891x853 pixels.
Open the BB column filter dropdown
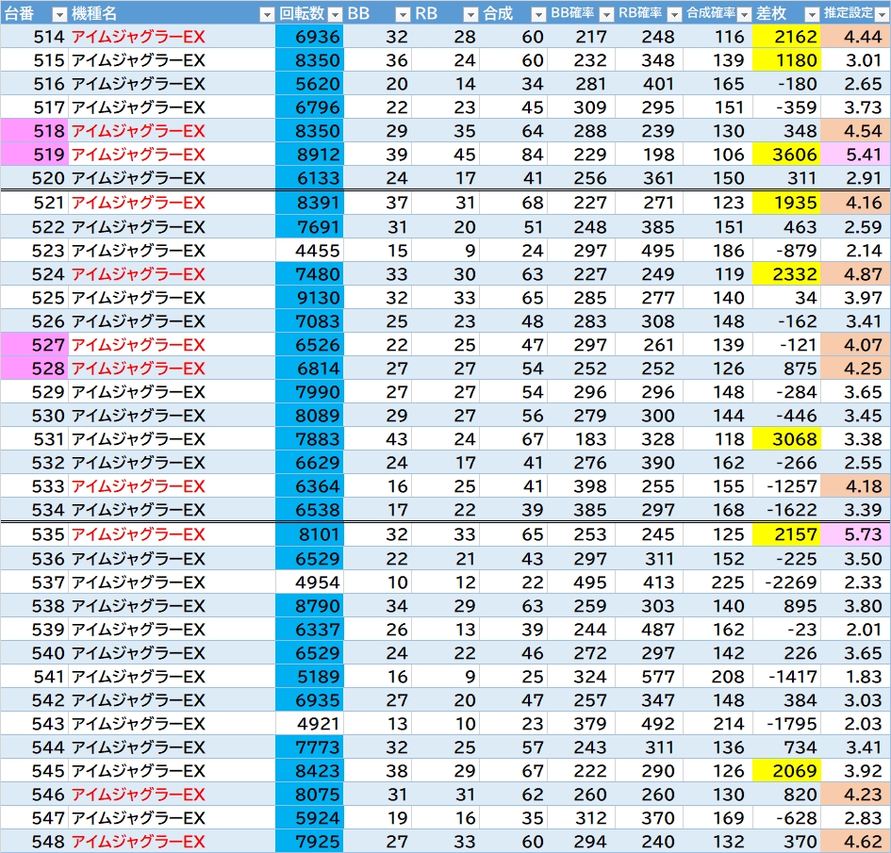point(403,14)
